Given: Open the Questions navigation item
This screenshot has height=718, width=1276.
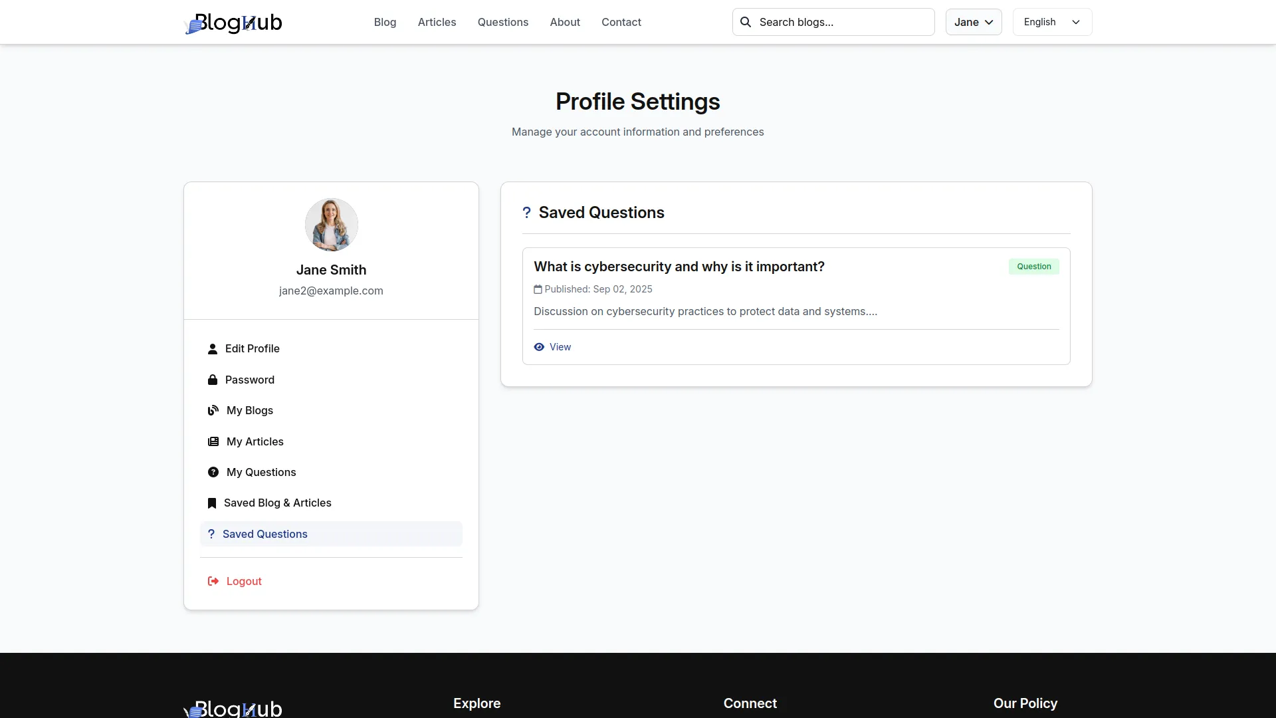Looking at the screenshot, I should (502, 22).
